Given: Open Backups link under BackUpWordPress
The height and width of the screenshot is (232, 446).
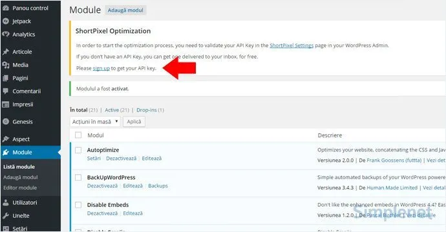Looking at the screenshot, I should click(x=158, y=186).
